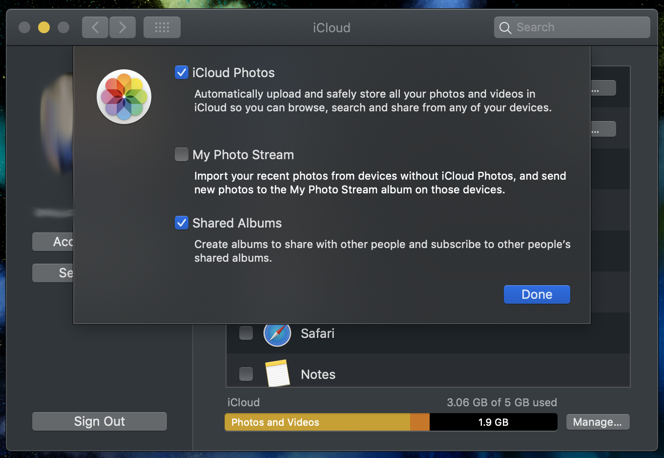Click the blurred account profile picture
The image size is (664, 458).
pos(57,125)
